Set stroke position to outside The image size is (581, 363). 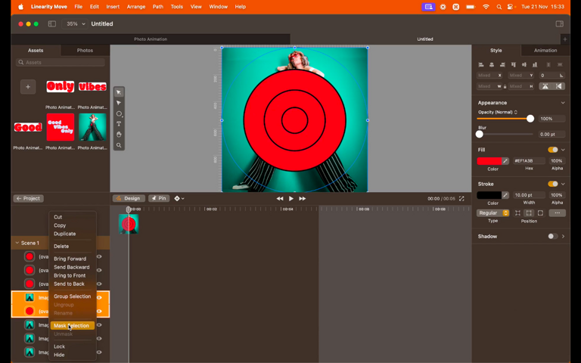tap(540, 213)
